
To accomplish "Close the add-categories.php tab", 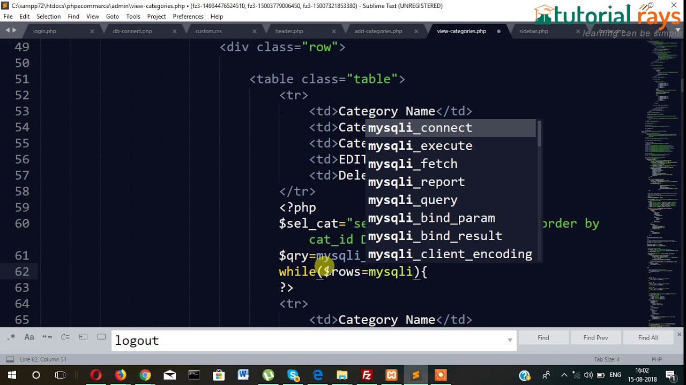I will 416,32.
